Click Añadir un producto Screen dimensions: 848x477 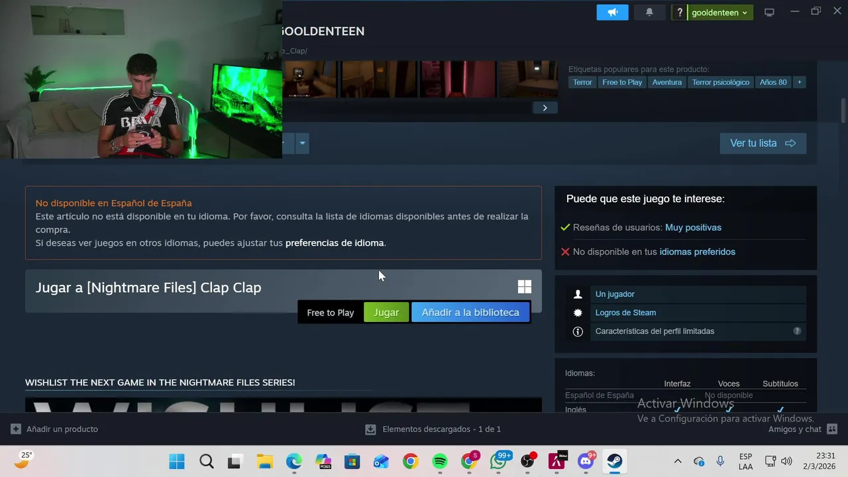coord(55,429)
